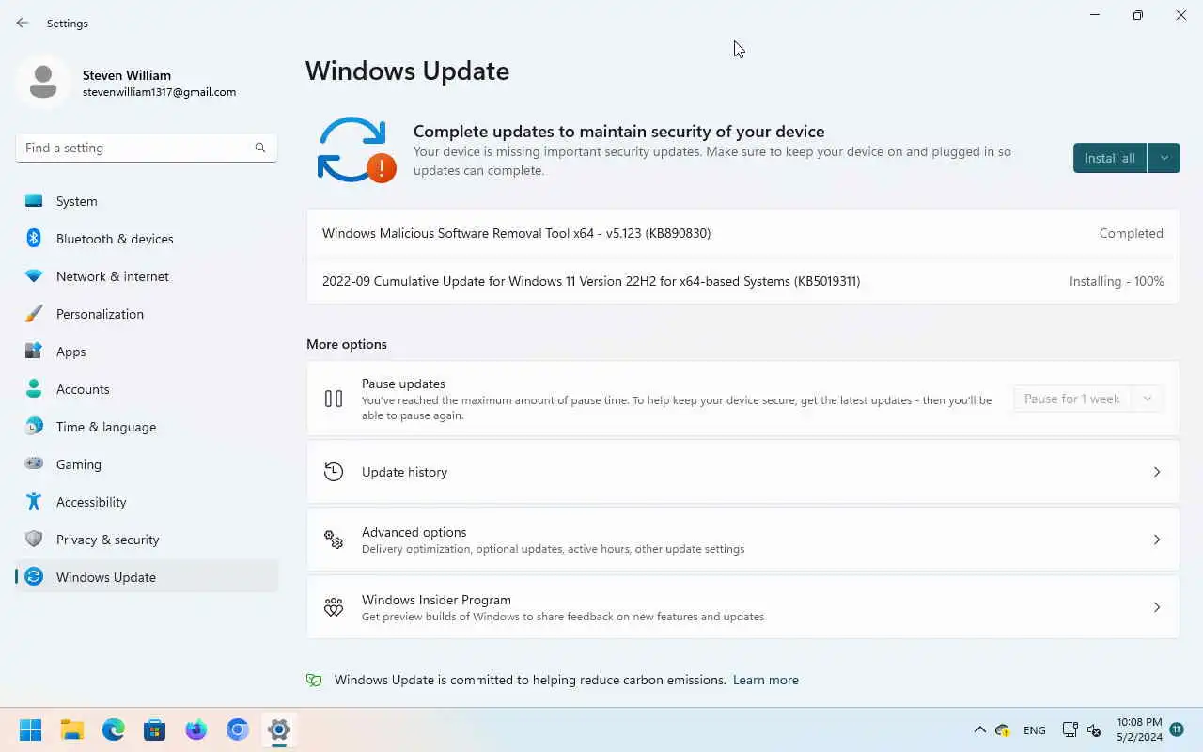Open the Windows Start menu

coord(31,729)
